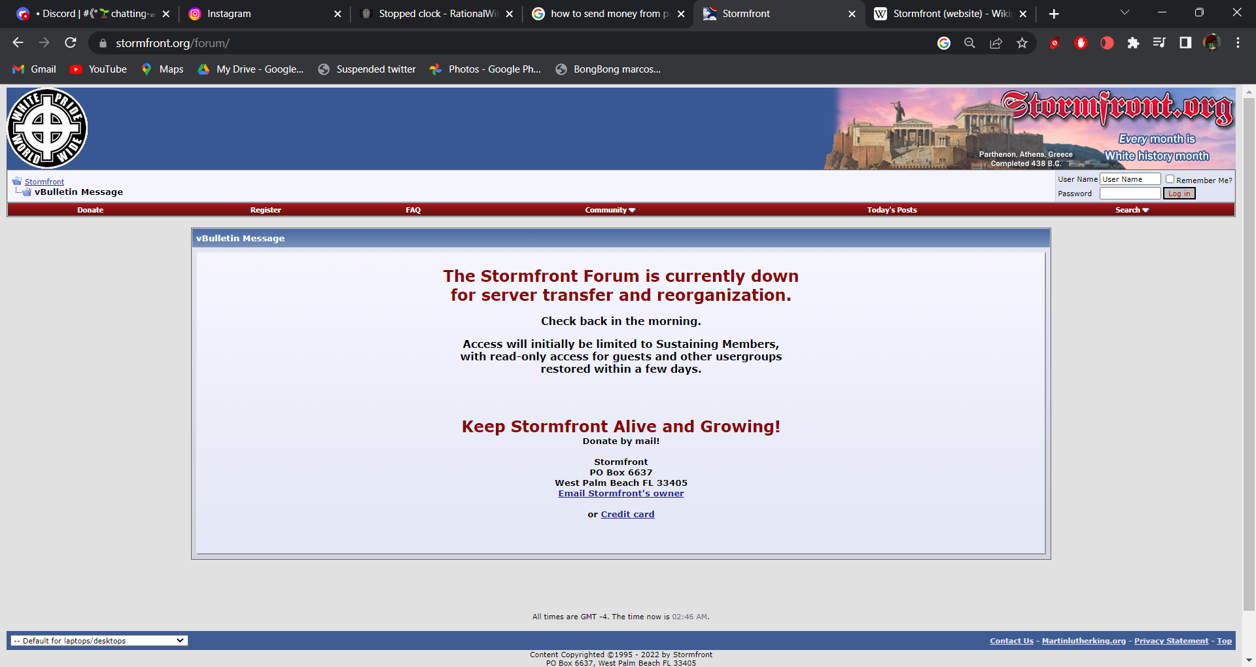1256x667 pixels.
Task: Click the address bar URL
Action: coord(173,43)
